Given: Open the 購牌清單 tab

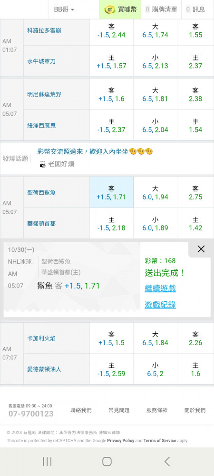Looking at the screenshot, I should pos(161,10).
